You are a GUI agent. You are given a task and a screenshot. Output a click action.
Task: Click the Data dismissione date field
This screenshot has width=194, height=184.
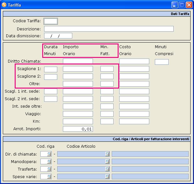pyautogui.click(x=58, y=36)
